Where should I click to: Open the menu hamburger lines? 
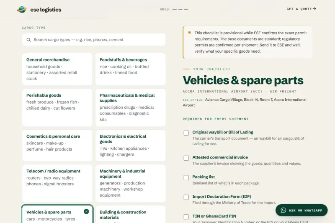click(x=180, y=9)
